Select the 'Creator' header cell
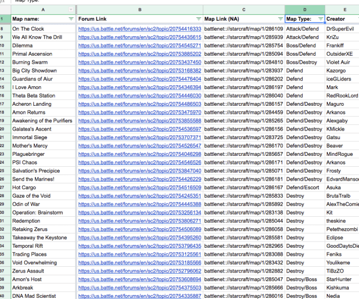Image resolution: width=359 pixels, height=299 pixels. click(x=342, y=19)
